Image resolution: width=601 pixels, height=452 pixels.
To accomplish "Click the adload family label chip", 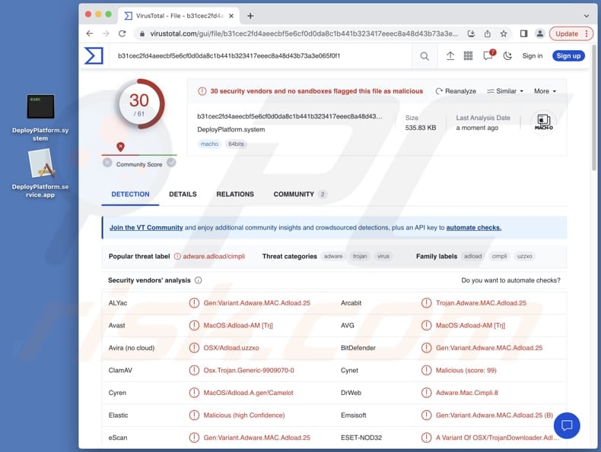I will click(472, 256).
